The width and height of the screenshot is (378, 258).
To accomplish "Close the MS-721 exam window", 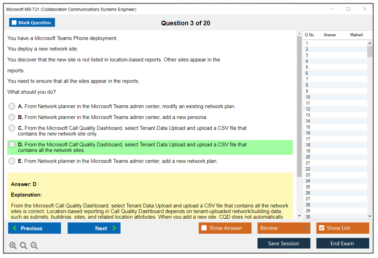I will pos(365,9).
